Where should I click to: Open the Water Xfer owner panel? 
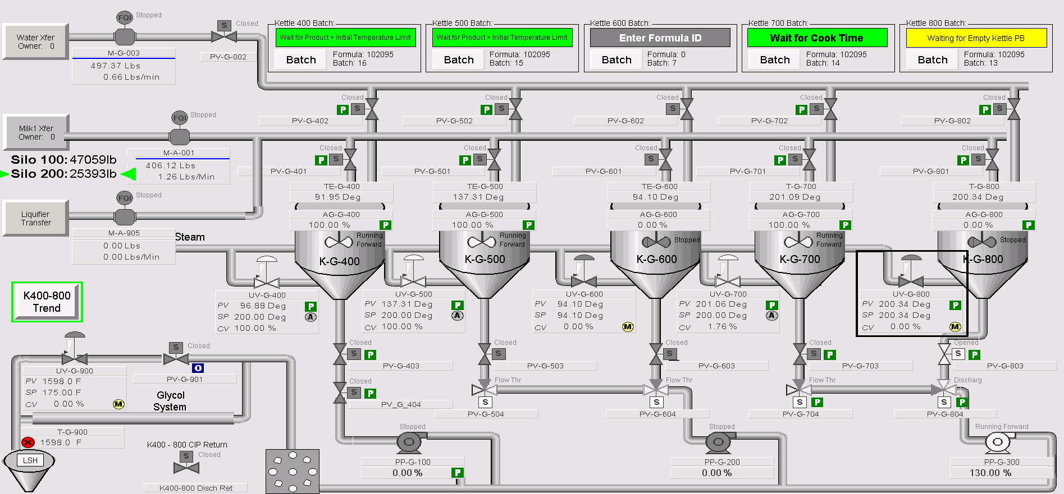click(x=36, y=41)
